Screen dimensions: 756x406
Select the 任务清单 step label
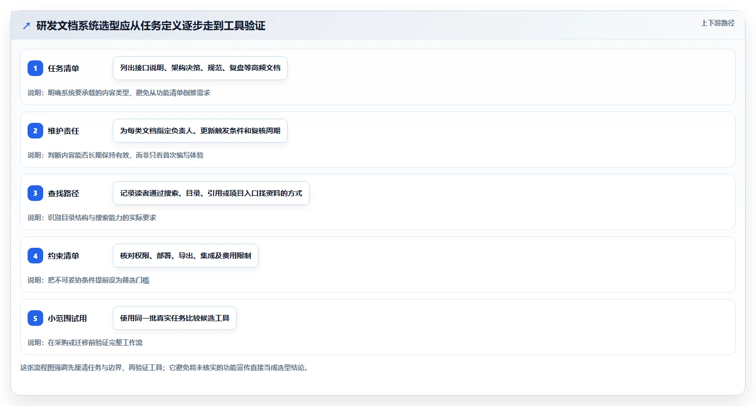63,68
